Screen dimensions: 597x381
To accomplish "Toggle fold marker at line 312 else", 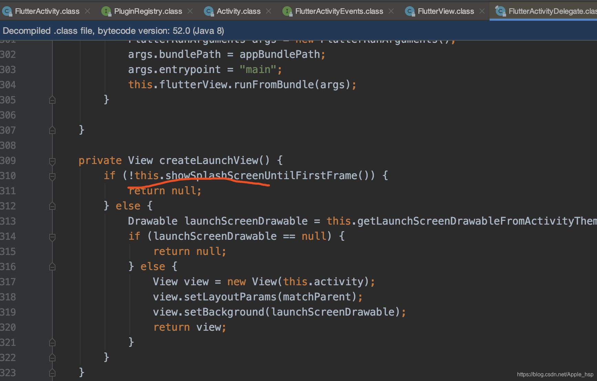I will (x=52, y=206).
